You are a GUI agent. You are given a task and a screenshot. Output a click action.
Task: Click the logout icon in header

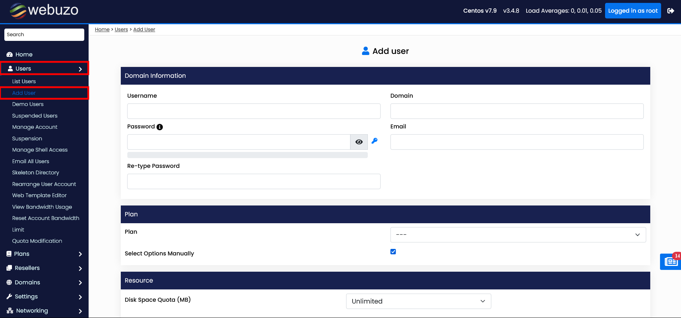(671, 11)
